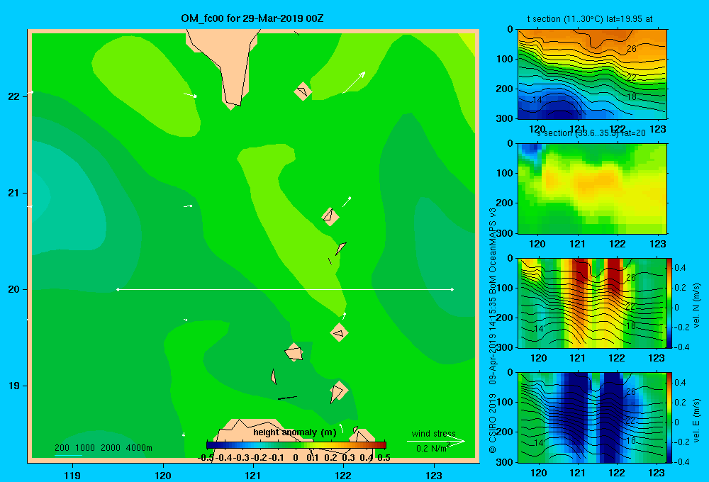Open the eastward velocity section panel
The width and height of the screenshot is (709, 482).
592,417
